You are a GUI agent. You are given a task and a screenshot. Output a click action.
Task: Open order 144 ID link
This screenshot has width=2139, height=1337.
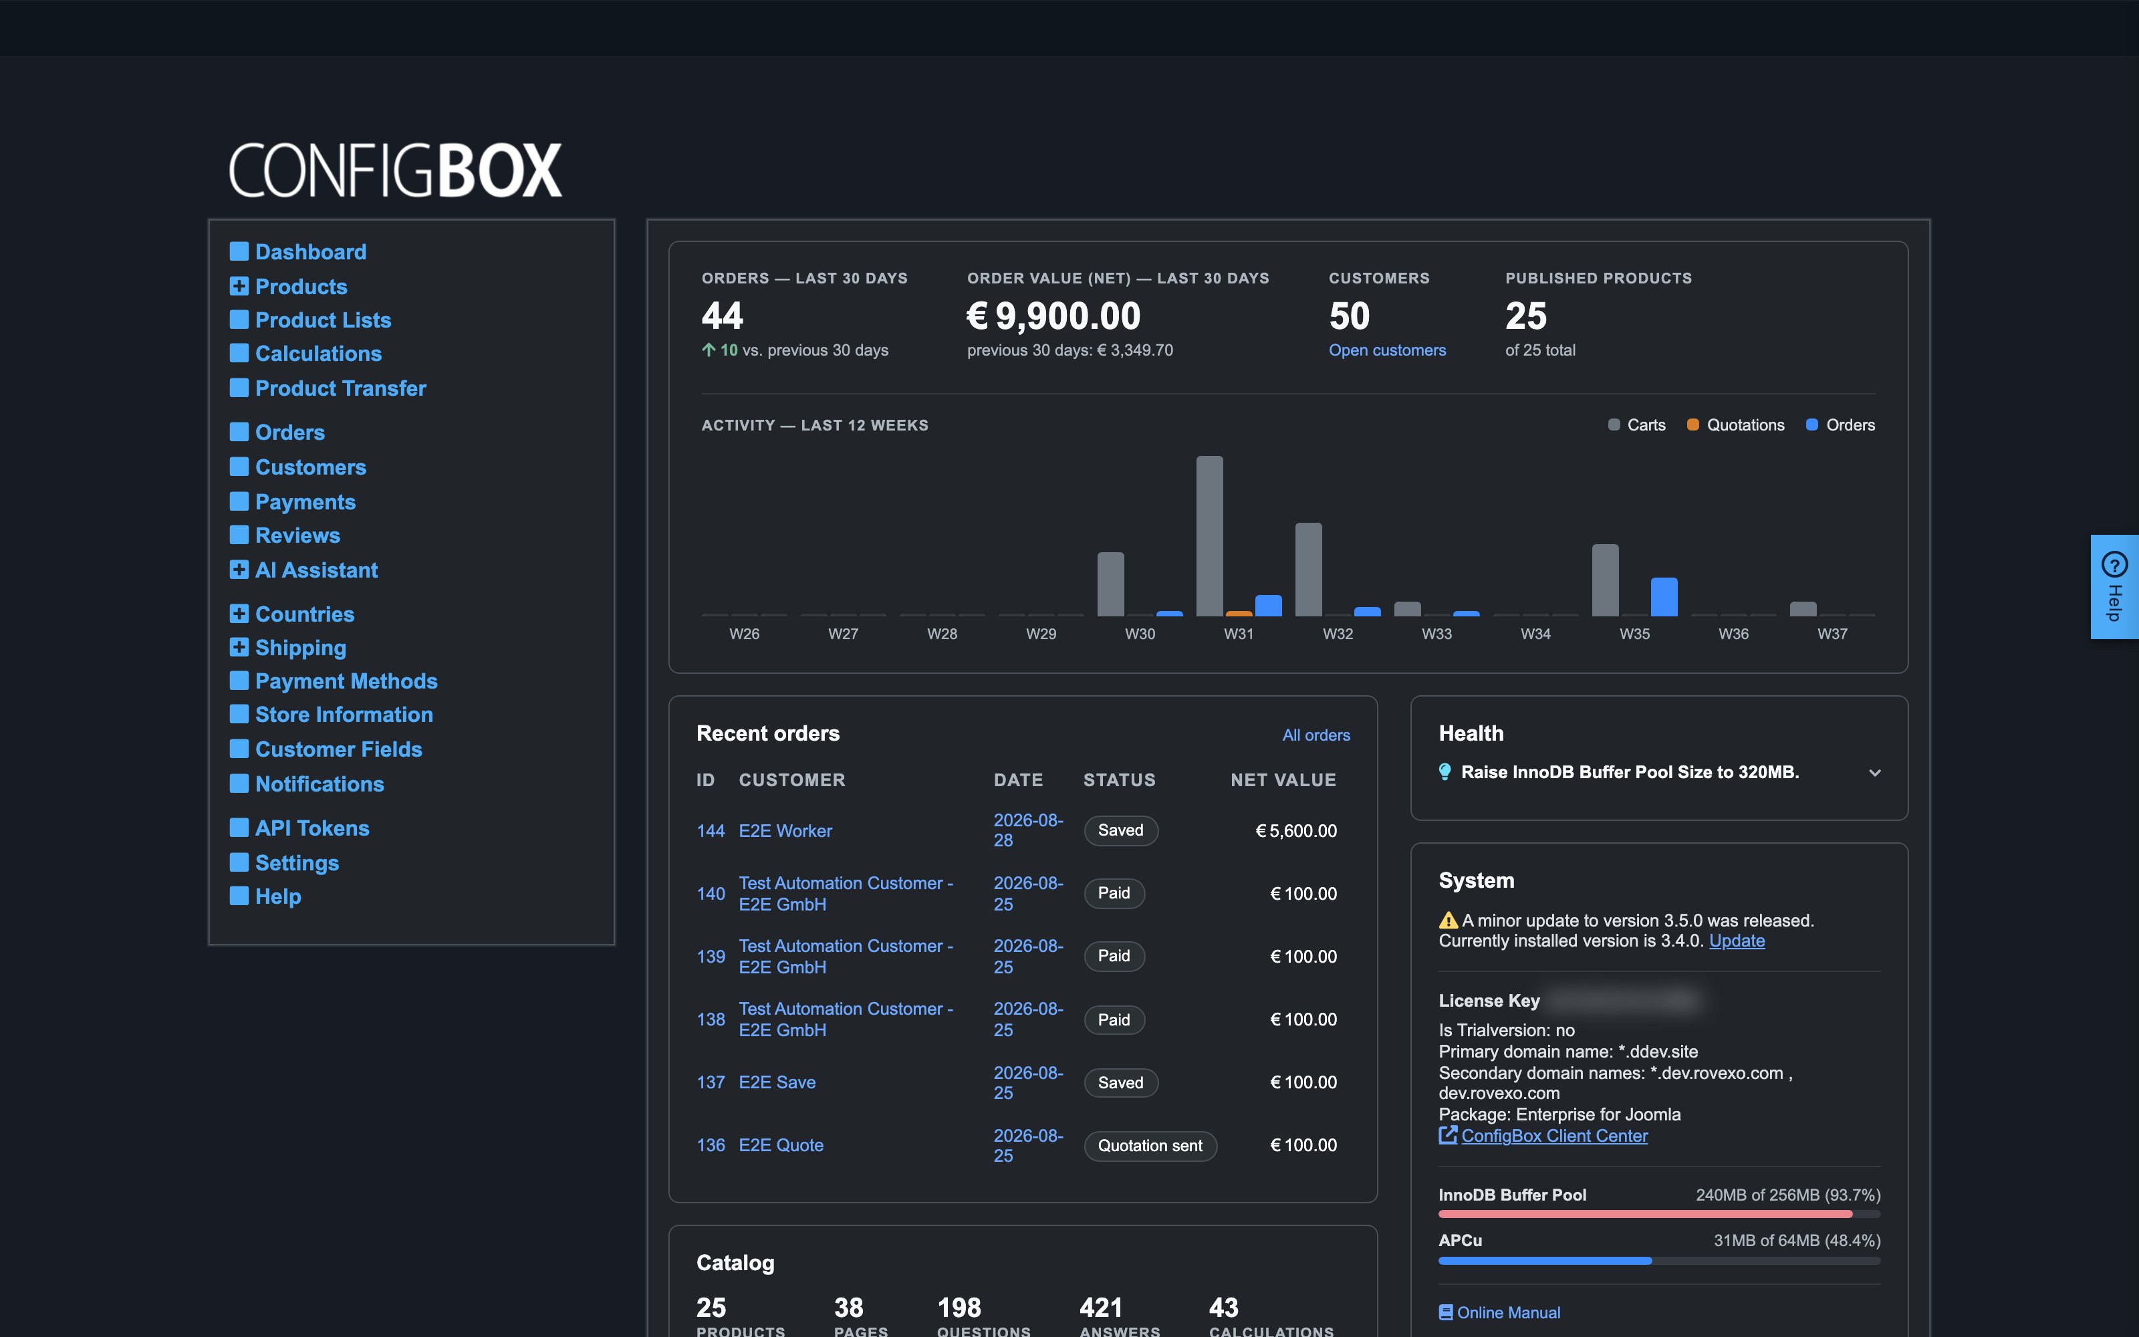tap(711, 831)
